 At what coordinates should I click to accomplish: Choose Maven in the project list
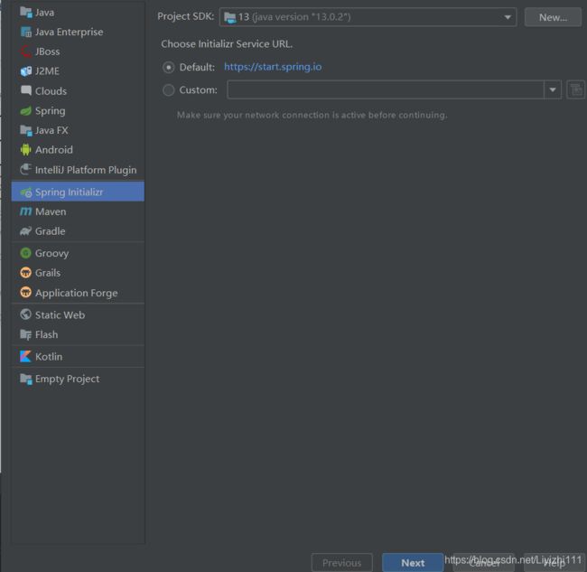(78, 211)
